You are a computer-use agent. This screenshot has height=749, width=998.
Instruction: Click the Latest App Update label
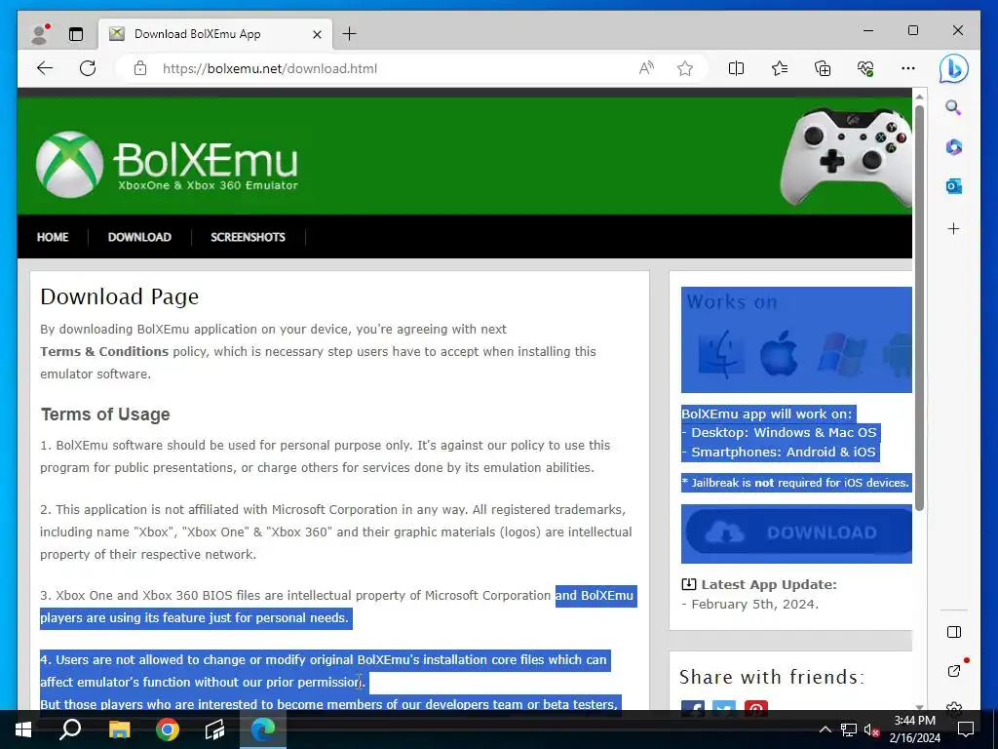(x=769, y=585)
